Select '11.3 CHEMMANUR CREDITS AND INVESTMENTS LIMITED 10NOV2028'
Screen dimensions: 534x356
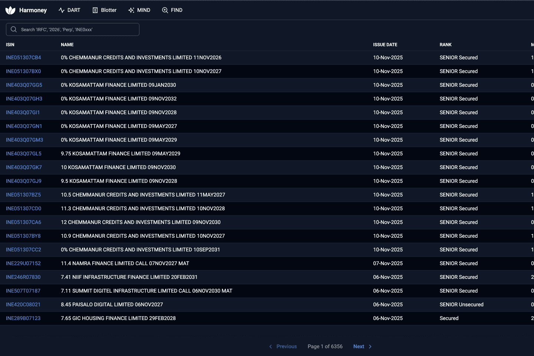tap(143, 208)
